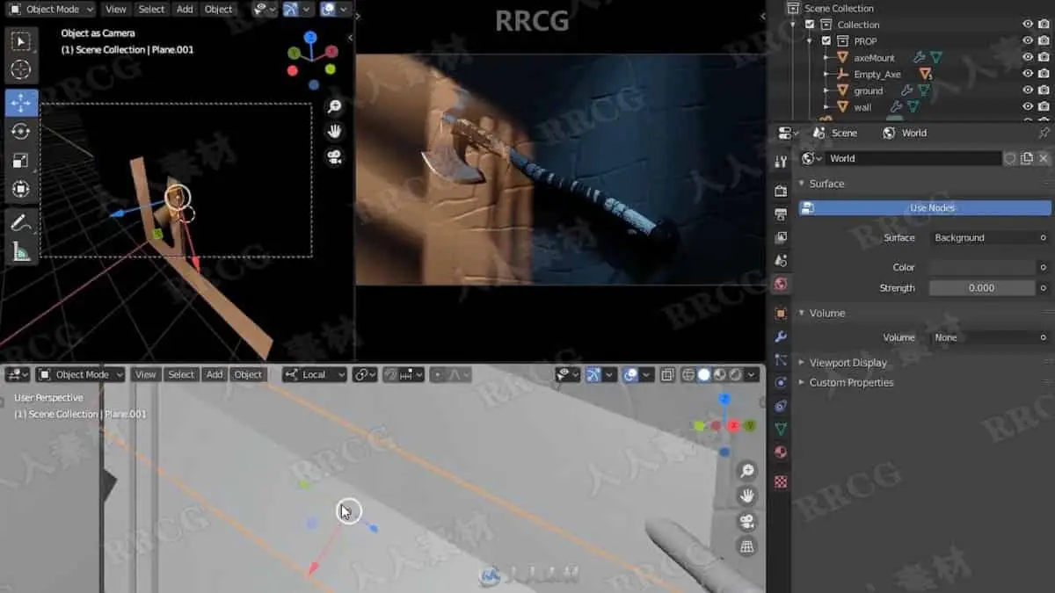Open Texture properties tab (checker)
The width and height of the screenshot is (1055, 593).
click(780, 482)
